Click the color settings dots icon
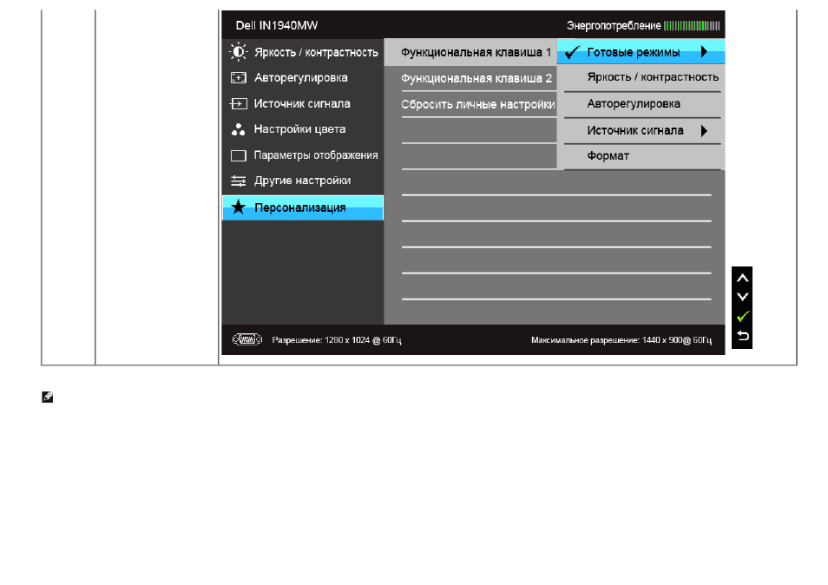Viewport: 828px width, 585px height. coord(238,129)
